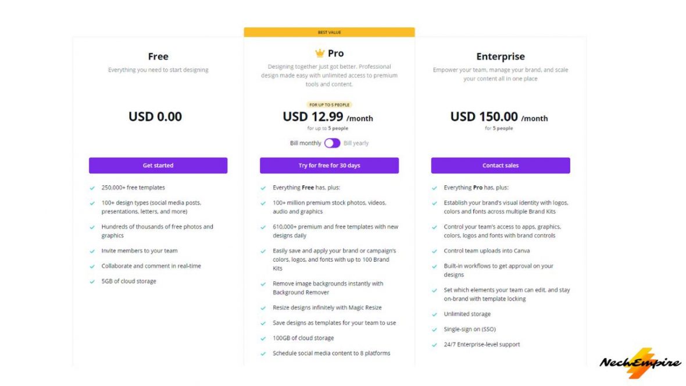Screen dimensions: 686x386
Task: Select the Enterprise plan heading
Action: pos(500,56)
